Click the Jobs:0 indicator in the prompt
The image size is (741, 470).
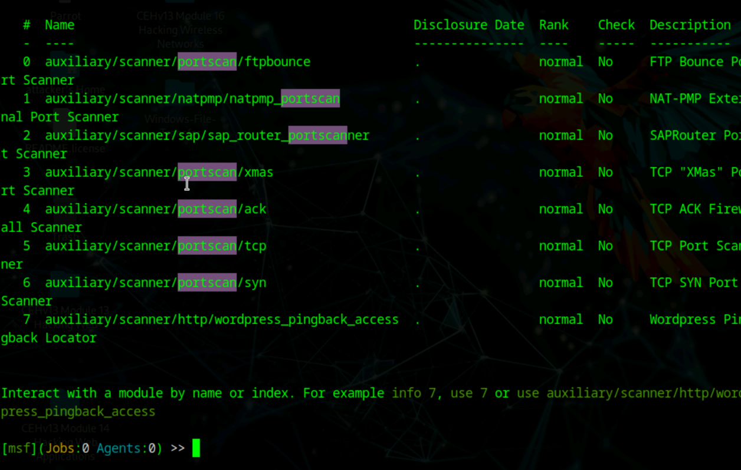[67, 449]
